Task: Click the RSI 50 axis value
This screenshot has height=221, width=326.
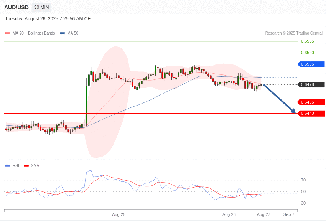Action: (x=303, y=191)
